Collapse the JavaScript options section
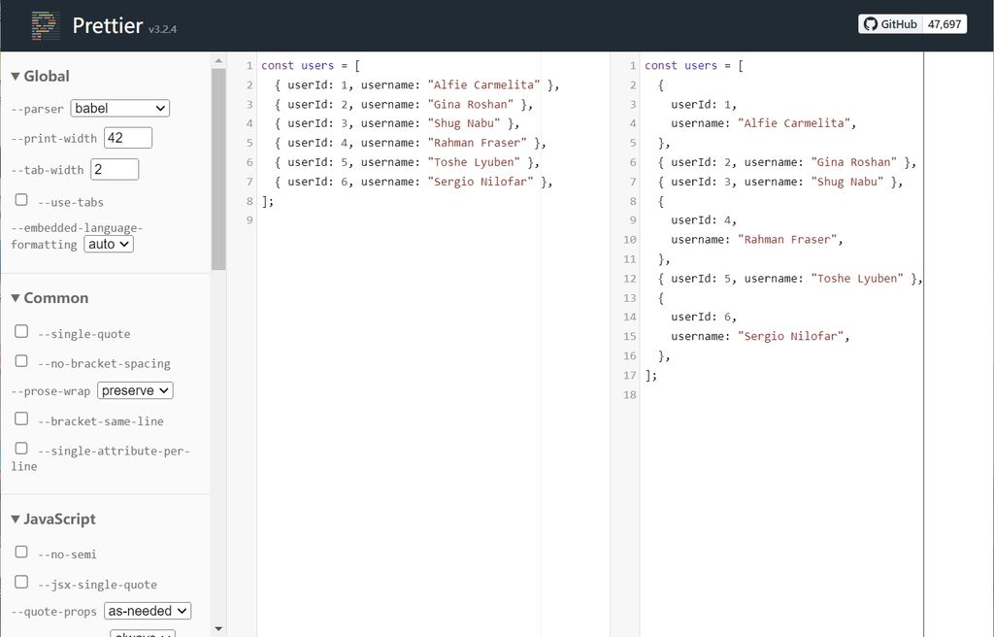Image resolution: width=994 pixels, height=637 pixels. click(x=53, y=519)
